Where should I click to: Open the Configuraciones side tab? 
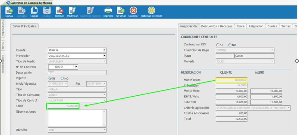3,64
